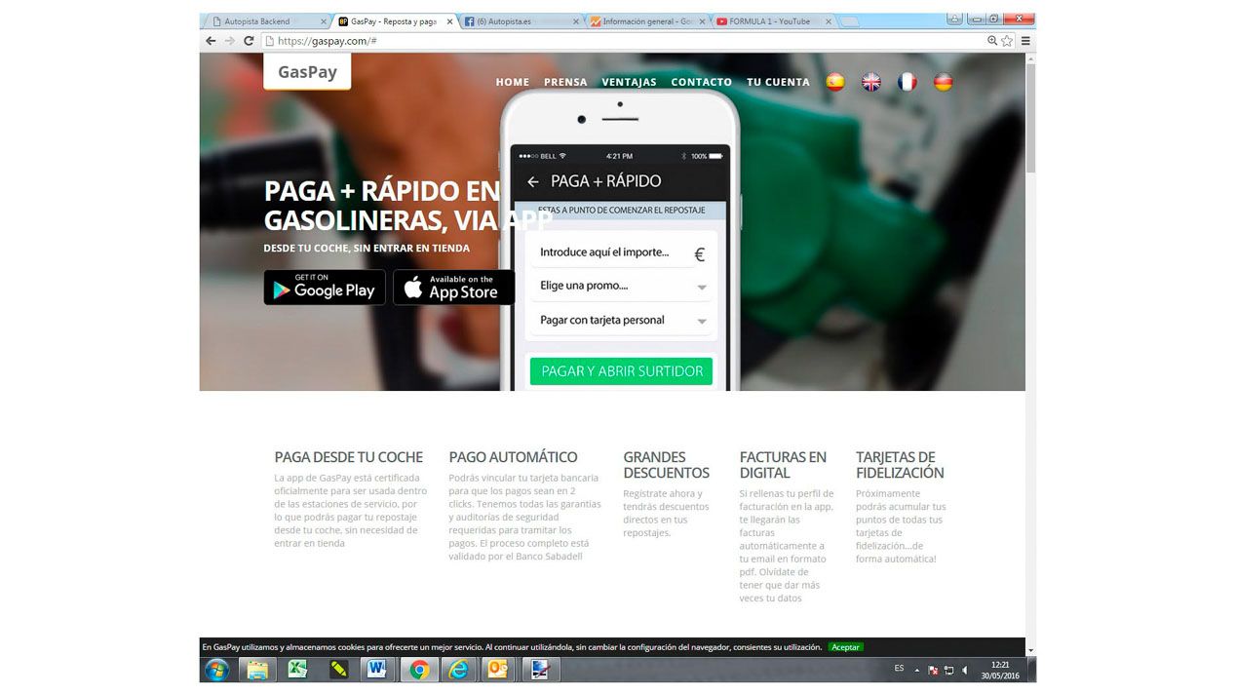Accept cookies with the Aceptar button

pyautogui.click(x=845, y=647)
